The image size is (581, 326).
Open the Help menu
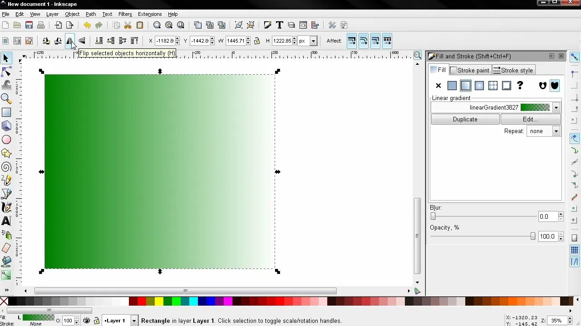coord(173,14)
